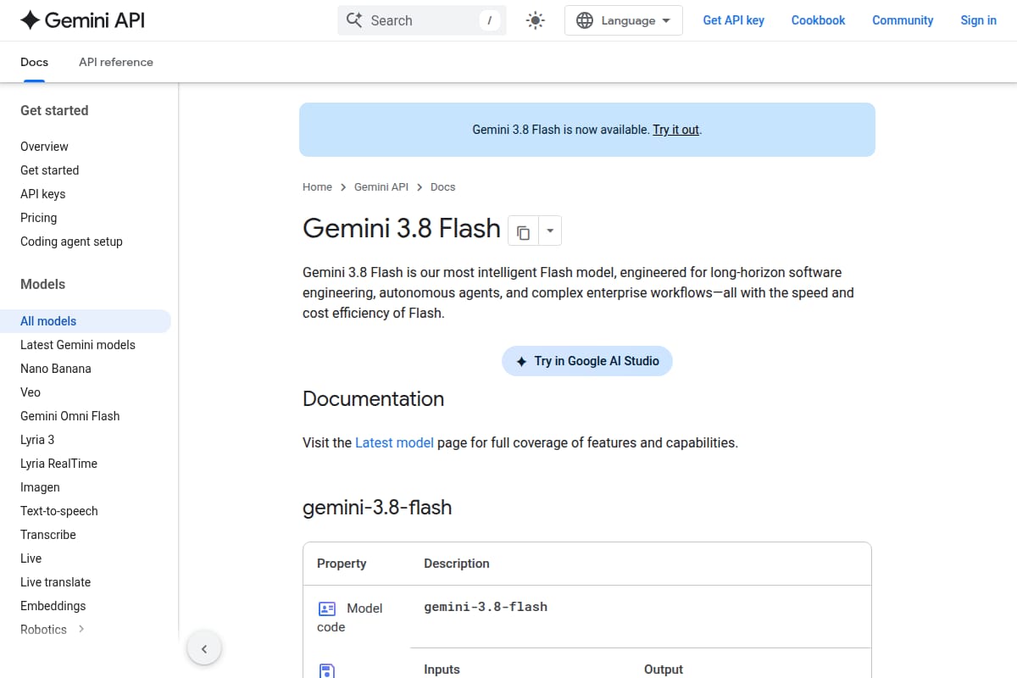This screenshot has width=1017, height=678.
Task: Go to Docs breadcrumb
Action: [442, 186]
